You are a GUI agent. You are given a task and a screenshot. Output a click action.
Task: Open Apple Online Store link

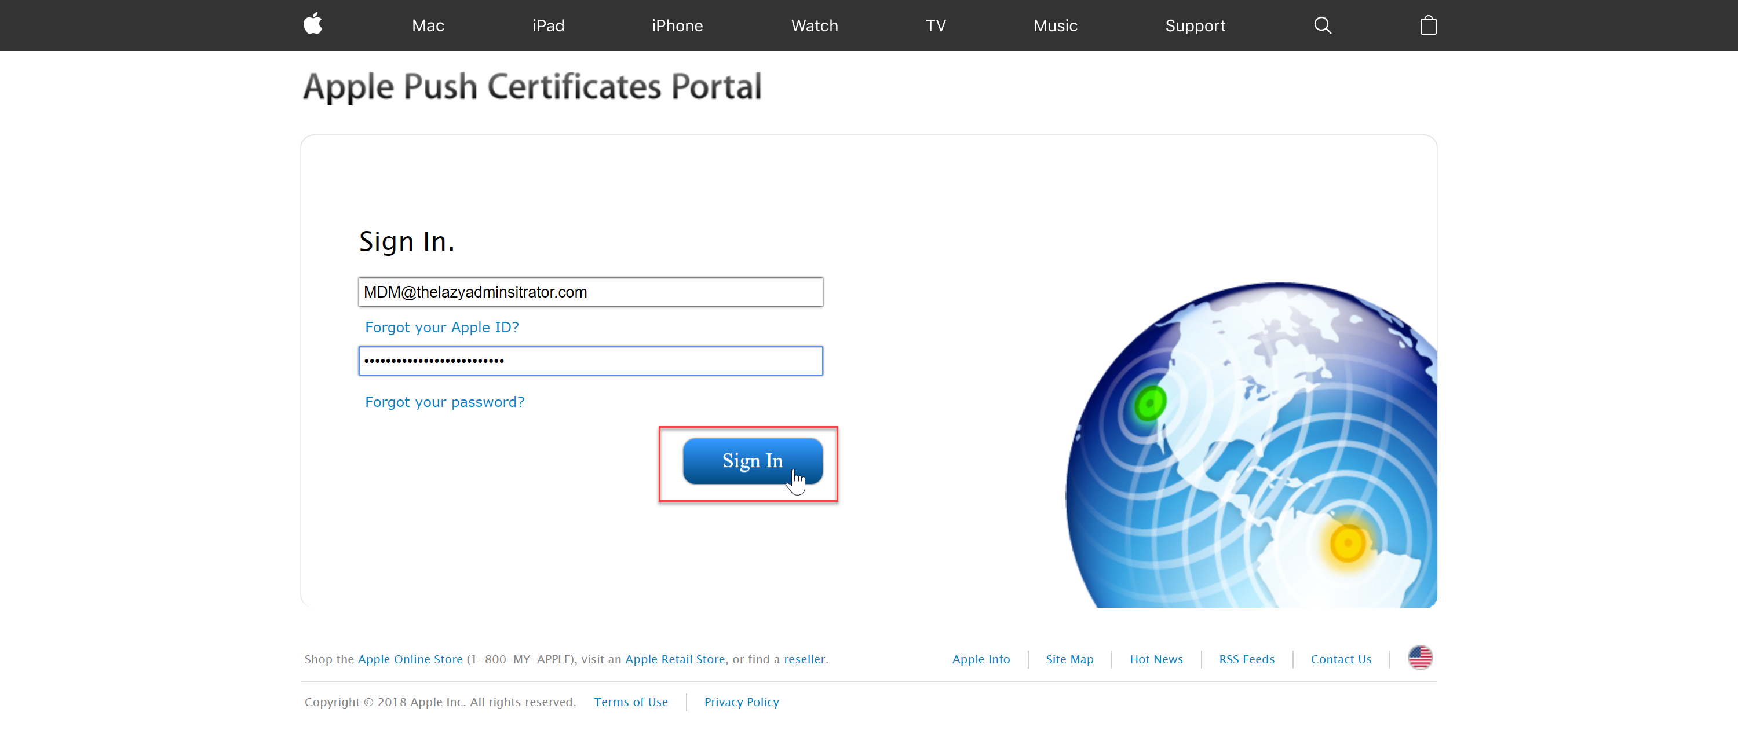(x=410, y=659)
